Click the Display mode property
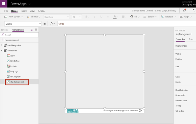The height and width of the screenshot is (124, 196). 181,46
